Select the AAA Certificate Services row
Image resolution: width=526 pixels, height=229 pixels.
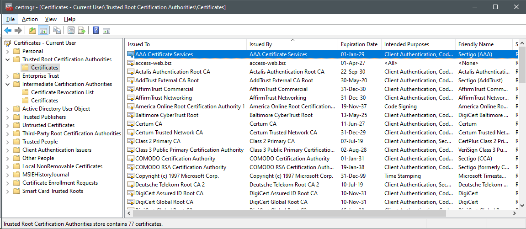coord(322,54)
